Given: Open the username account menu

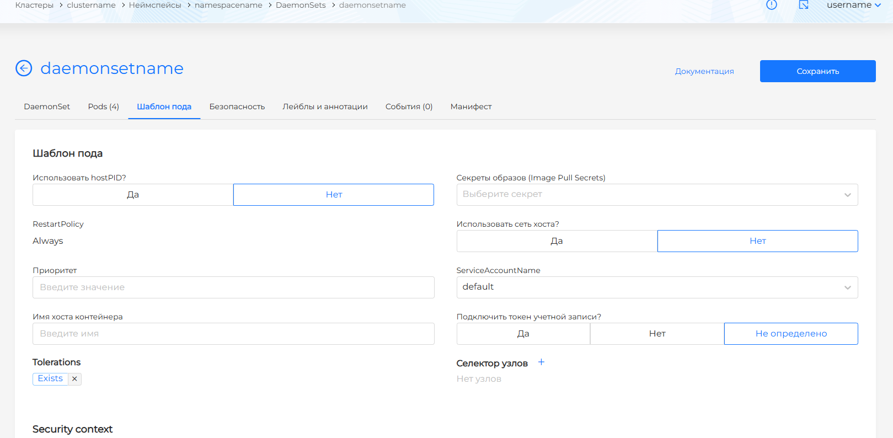Looking at the screenshot, I should pos(853,6).
